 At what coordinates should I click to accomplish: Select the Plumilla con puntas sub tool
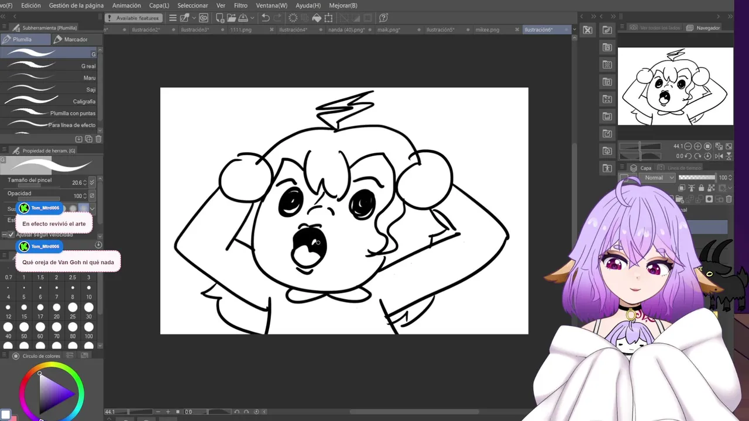(49, 113)
